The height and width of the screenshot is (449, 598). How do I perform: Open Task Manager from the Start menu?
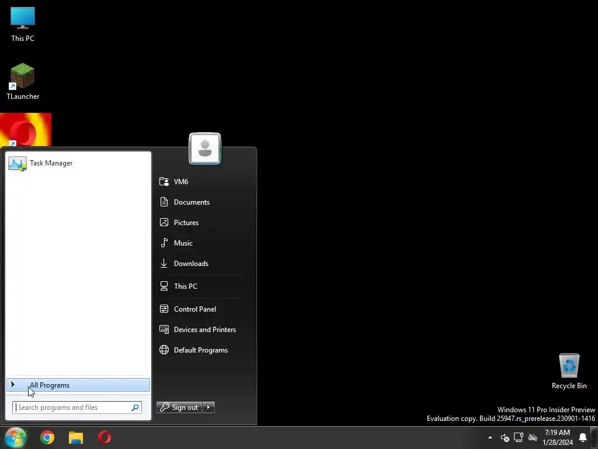coord(78,164)
